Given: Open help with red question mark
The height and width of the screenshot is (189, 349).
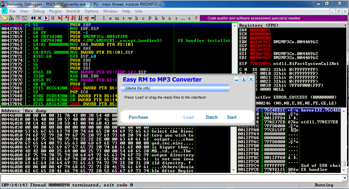Looking at the screenshot, I should click(x=196, y=18).
